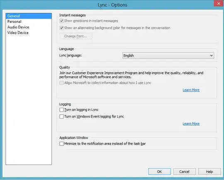The image size is (224, 180).
Task: Close the Lync Options window
Action: (219, 3)
